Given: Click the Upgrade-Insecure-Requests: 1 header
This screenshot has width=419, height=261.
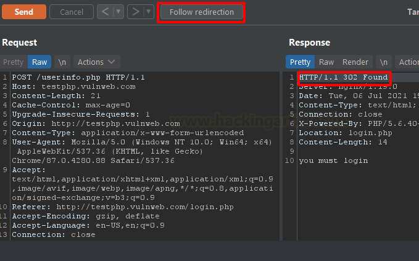Looking at the screenshot, I should coord(81,114).
